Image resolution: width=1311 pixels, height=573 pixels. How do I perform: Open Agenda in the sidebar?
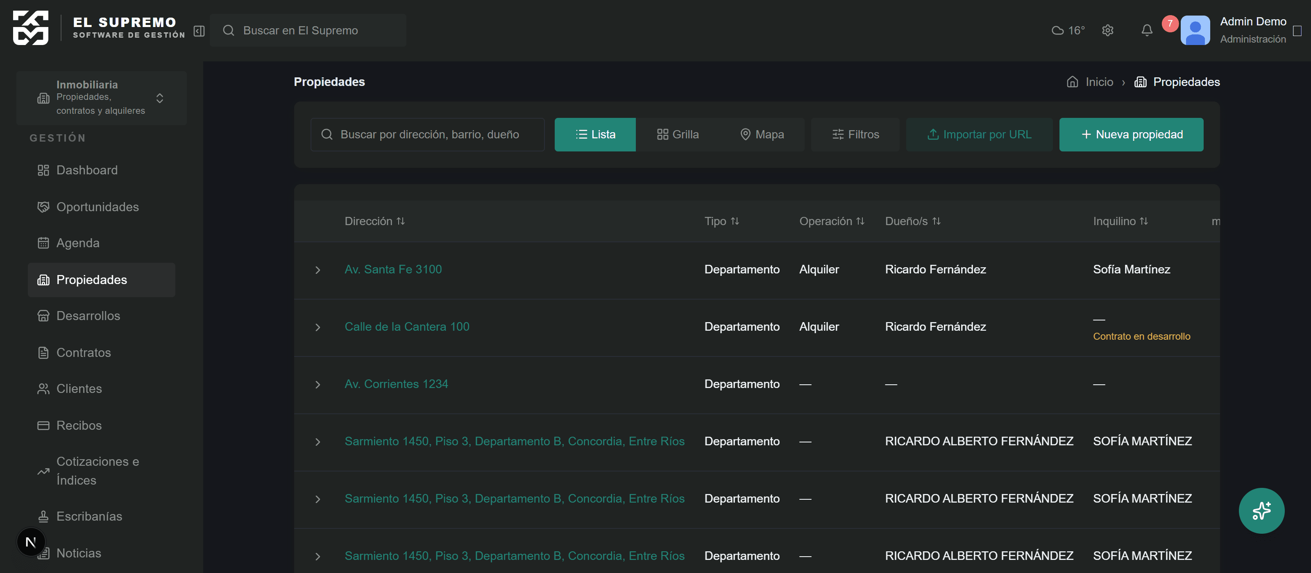tap(101, 243)
